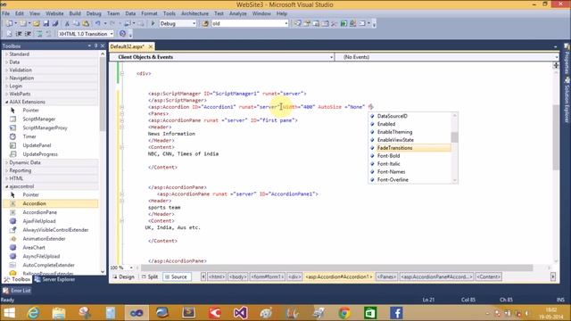Image resolution: width=571 pixels, height=321 pixels.
Task: Click the Save toolbar icon
Action: 46,24
